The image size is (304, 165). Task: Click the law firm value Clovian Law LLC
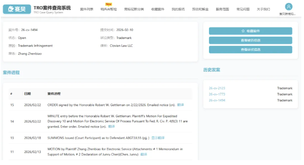click(x=121, y=46)
